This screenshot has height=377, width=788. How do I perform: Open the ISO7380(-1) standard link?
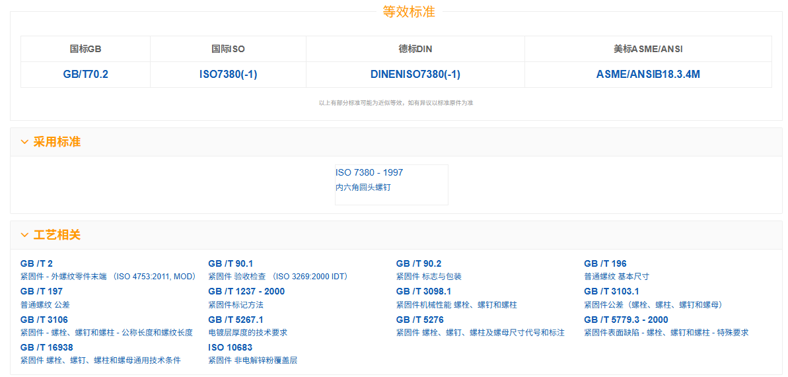tap(228, 75)
